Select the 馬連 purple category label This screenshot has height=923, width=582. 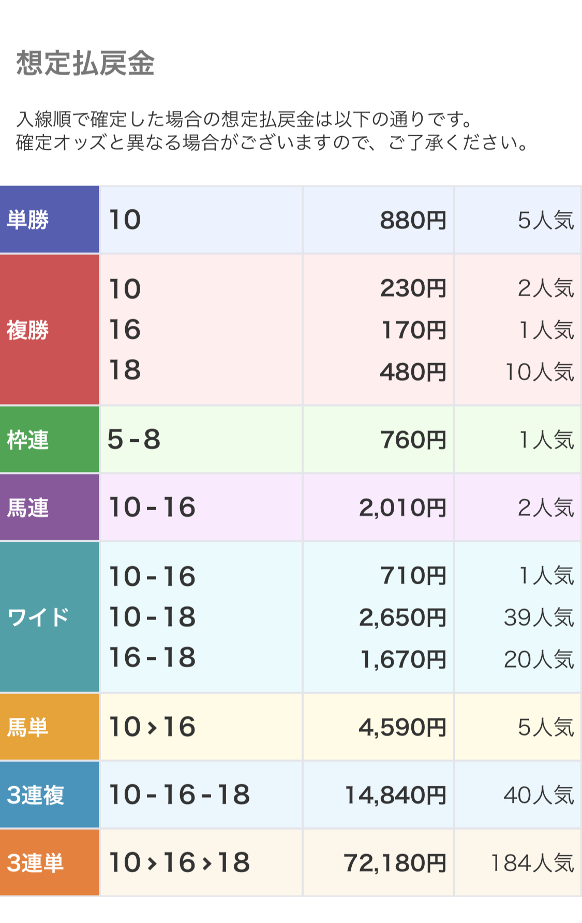[x=49, y=508]
